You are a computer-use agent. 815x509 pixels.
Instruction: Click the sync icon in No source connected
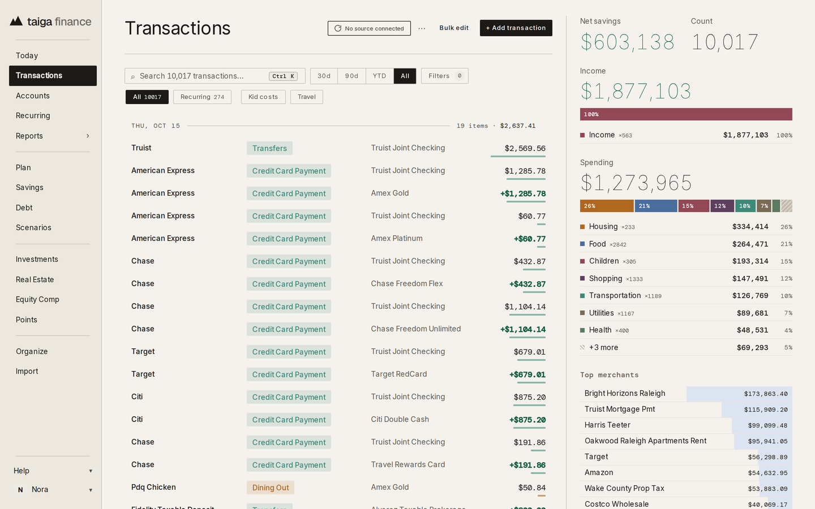point(338,28)
